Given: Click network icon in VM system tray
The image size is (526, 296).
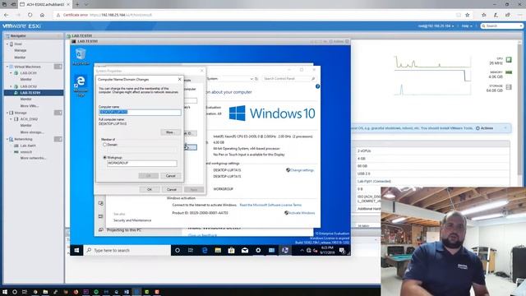Looking at the screenshot, I should 309,250.
